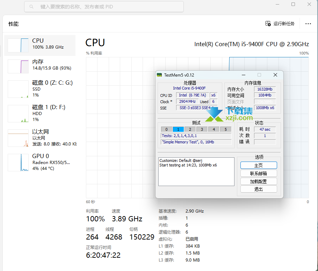Open the three-dot more options menu
The image size is (318, 271).
308,24
